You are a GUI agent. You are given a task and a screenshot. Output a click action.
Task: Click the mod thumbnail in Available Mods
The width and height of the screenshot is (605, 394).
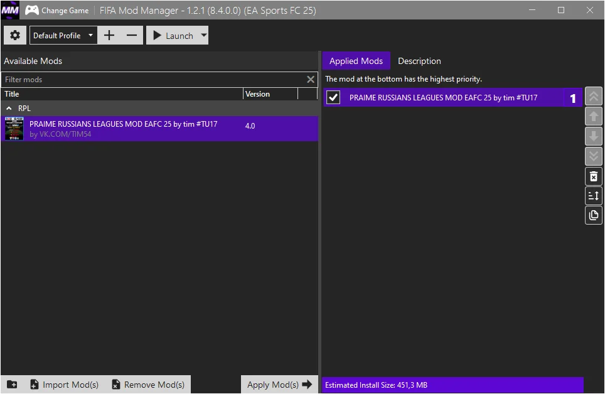click(x=14, y=129)
